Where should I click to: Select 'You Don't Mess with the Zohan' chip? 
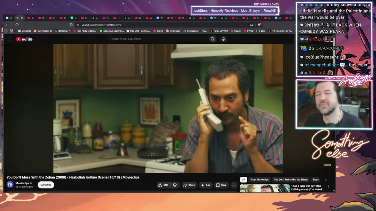291,180
